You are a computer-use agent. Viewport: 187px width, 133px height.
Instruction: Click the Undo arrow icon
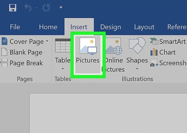coord(28,7)
